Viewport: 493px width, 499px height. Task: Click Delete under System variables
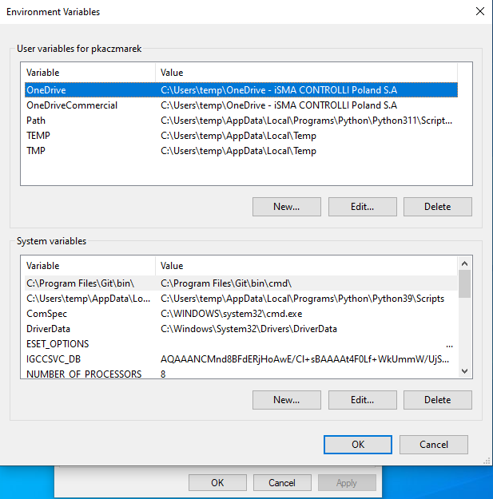(437, 399)
